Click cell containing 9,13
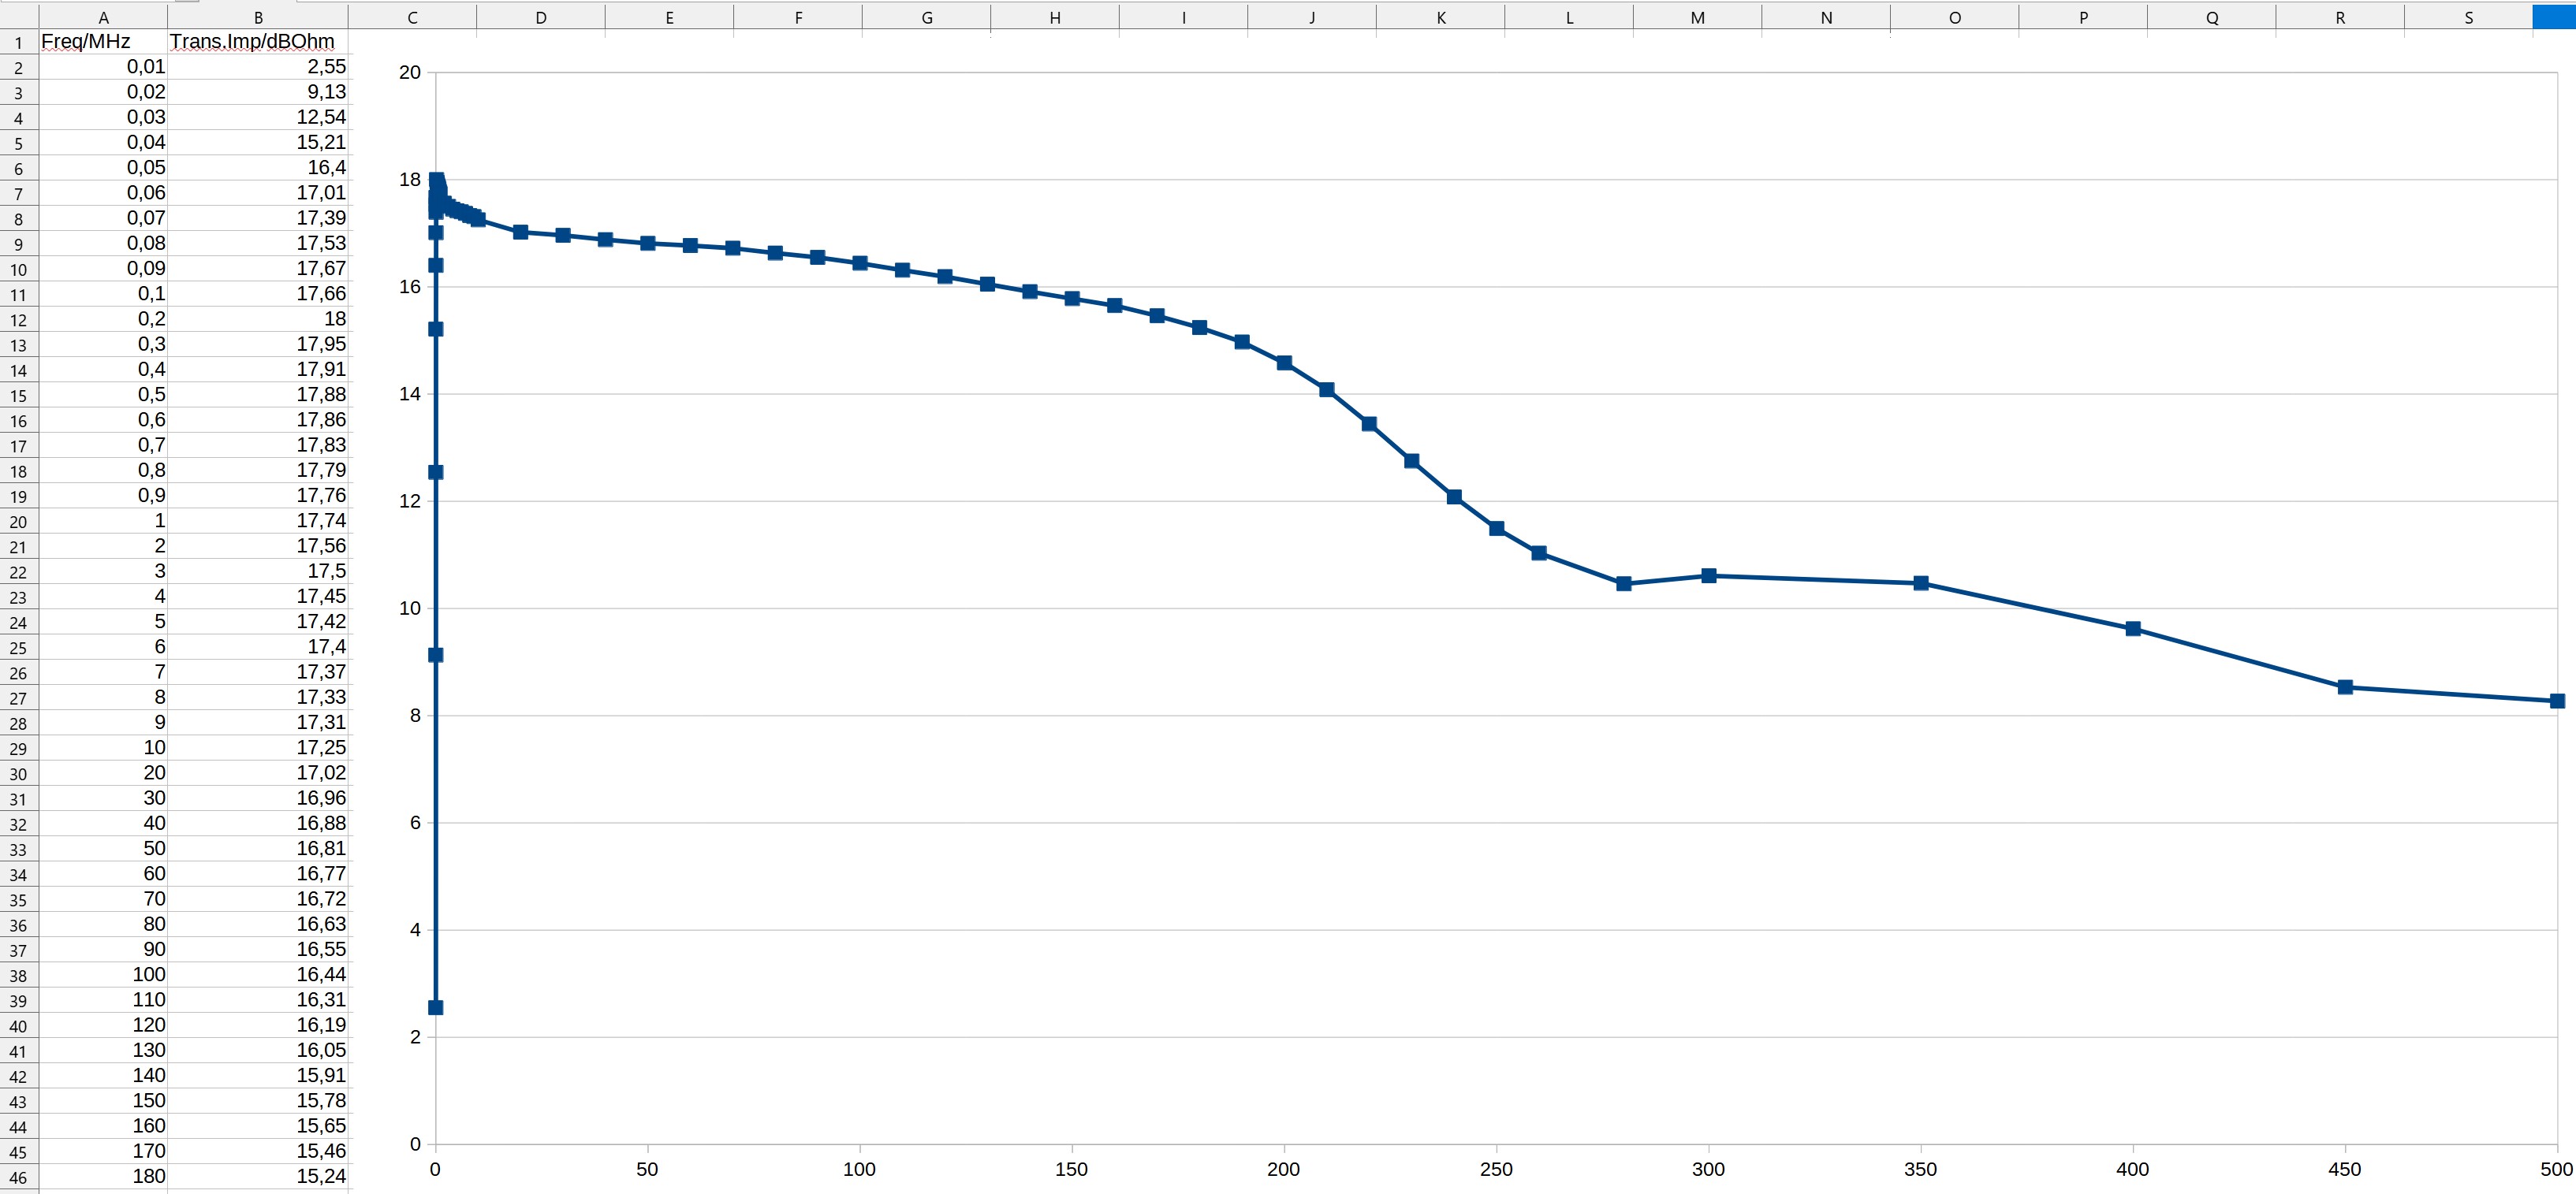 point(258,92)
